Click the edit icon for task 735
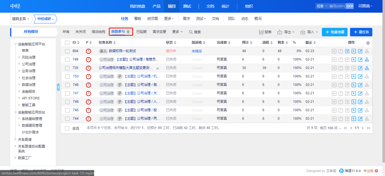The width and height of the screenshot is (385, 176). (360, 68)
